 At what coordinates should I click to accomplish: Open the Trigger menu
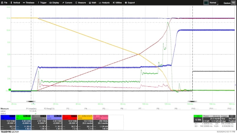coord(42,3)
